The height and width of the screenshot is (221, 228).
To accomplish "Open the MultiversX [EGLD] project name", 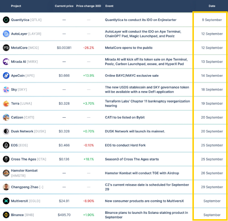I will tap(25, 201).
